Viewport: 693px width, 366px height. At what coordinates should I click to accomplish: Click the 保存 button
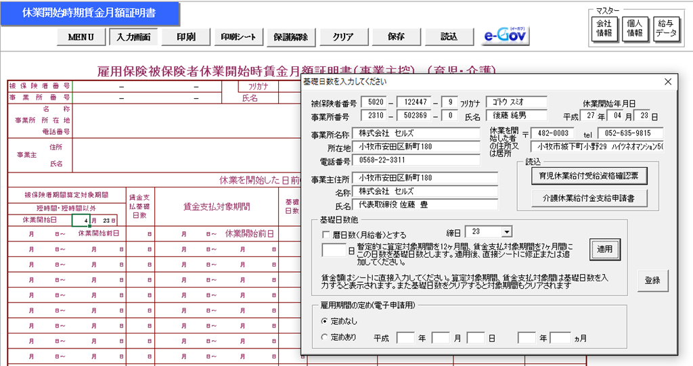396,37
